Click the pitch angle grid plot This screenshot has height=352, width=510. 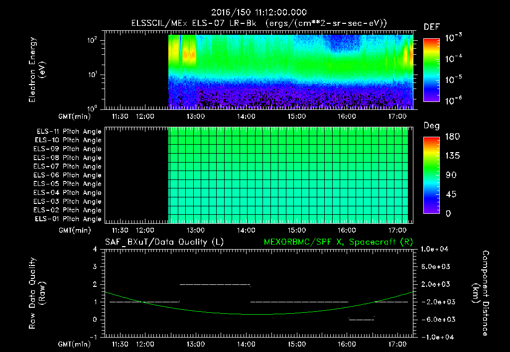coord(259,175)
